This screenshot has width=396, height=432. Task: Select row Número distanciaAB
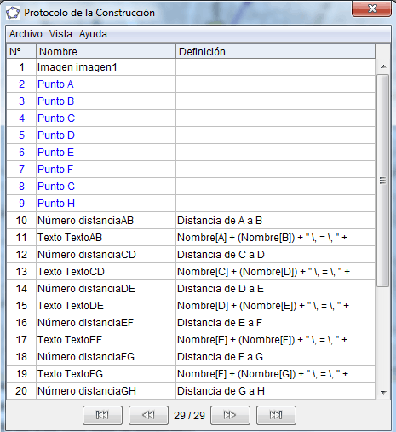click(191, 221)
